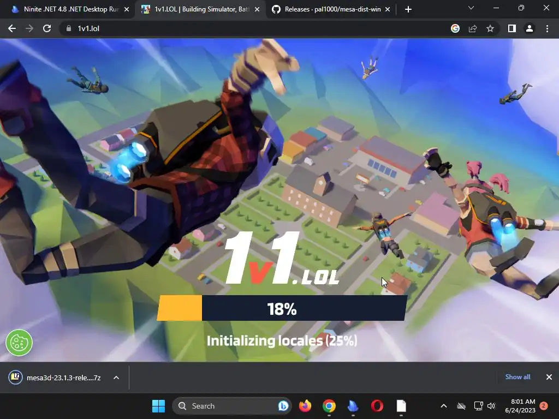The height and width of the screenshot is (419, 559).
Task: Restore down the Chrome window
Action: (x=521, y=8)
